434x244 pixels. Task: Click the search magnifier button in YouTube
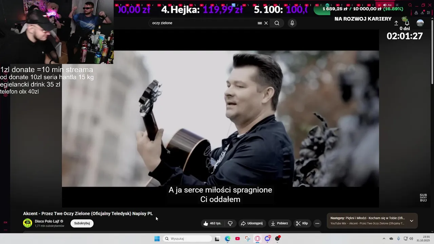click(277, 23)
